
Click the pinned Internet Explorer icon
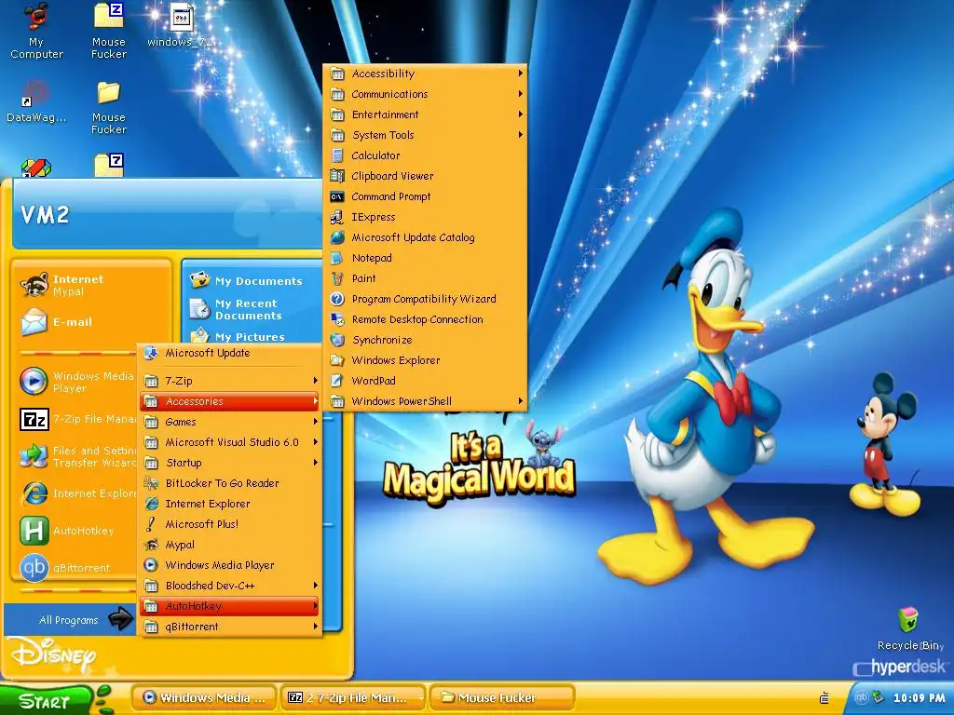[x=34, y=493]
